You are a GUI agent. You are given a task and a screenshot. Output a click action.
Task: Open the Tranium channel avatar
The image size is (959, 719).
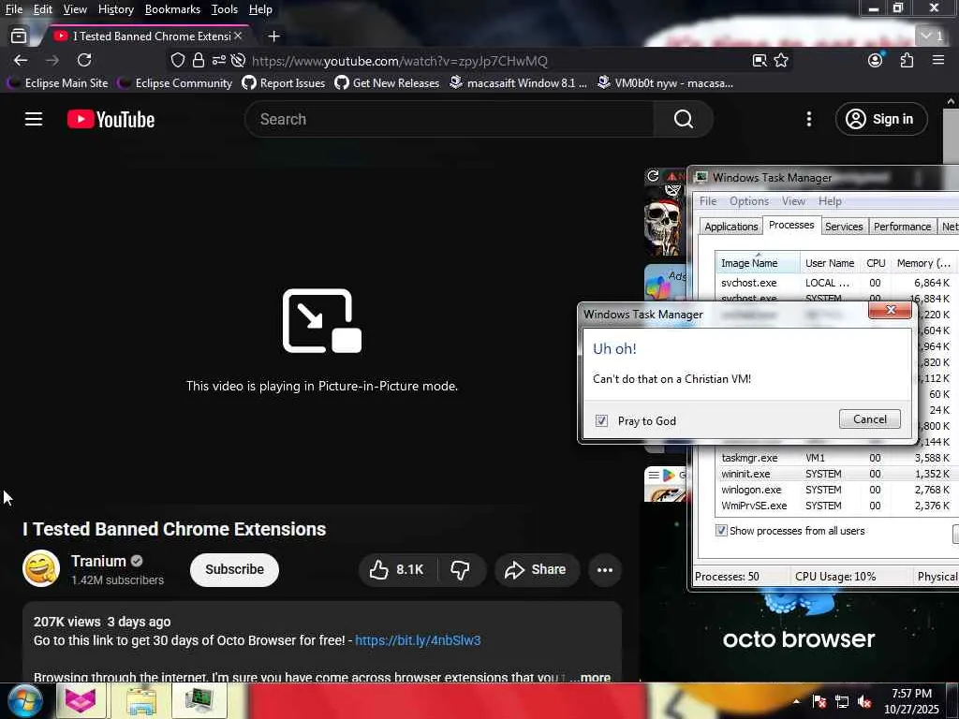41,568
